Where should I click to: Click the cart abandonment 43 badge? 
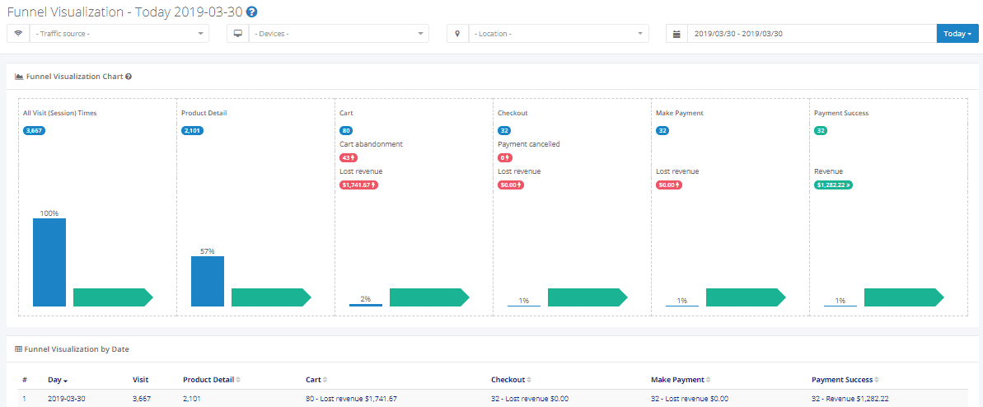click(x=349, y=157)
